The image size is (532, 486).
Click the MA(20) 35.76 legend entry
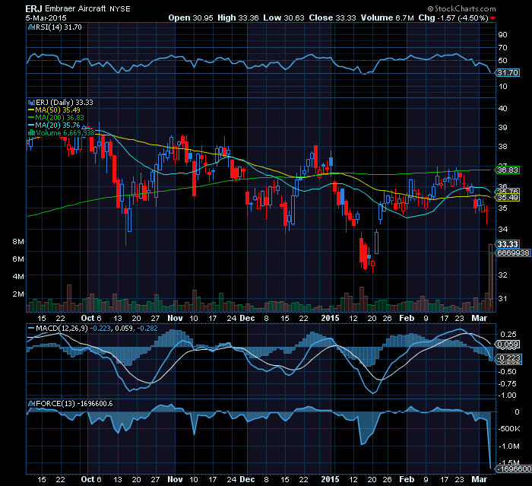click(x=54, y=125)
